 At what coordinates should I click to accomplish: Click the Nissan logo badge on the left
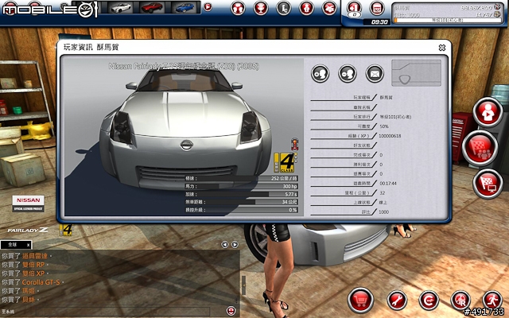[x=29, y=204]
